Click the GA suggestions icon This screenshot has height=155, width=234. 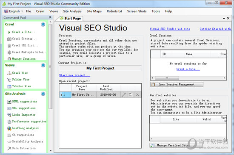click(x=9, y=135)
